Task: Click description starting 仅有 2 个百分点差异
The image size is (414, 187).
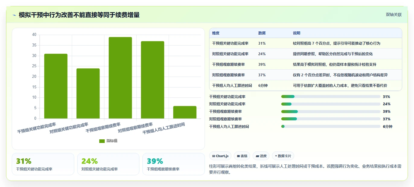Action: [x=340, y=75]
